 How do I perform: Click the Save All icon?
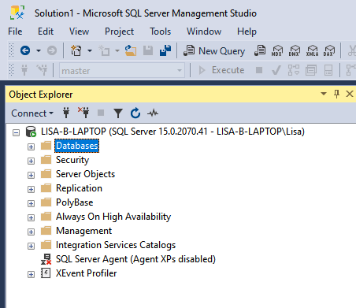coord(165,50)
